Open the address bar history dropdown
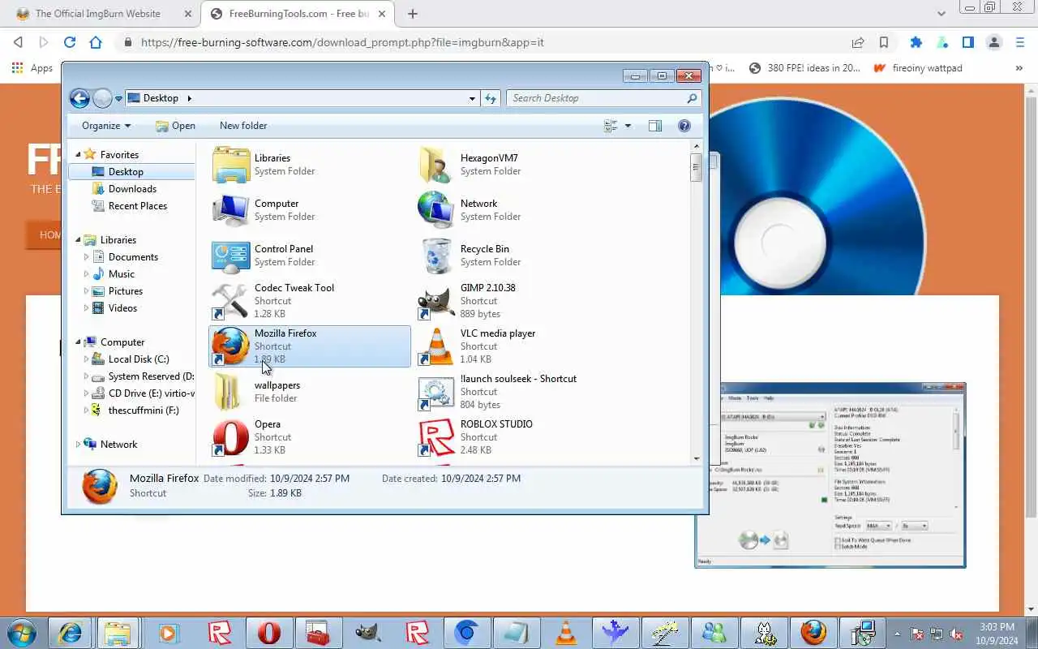Screen dimensions: 1038x649 (472, 98)
